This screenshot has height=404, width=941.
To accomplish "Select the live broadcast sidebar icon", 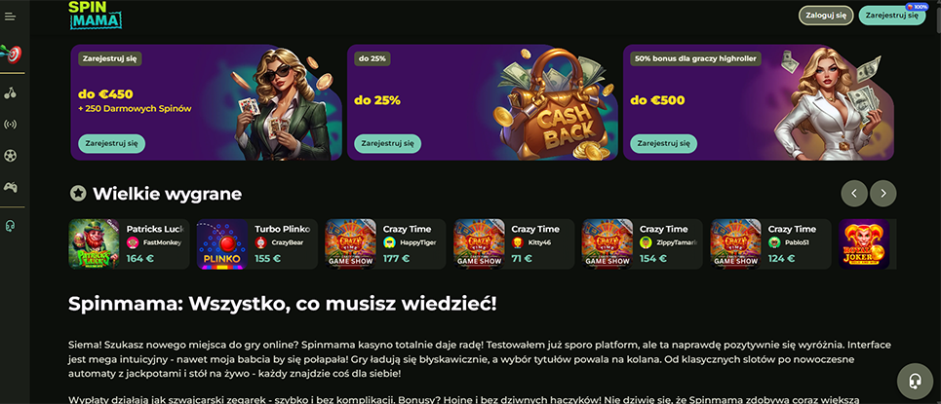I will click(x=10, y=125).
